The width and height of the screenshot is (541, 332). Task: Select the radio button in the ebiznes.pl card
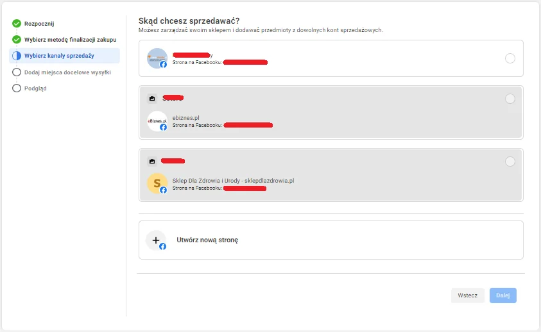510,99
